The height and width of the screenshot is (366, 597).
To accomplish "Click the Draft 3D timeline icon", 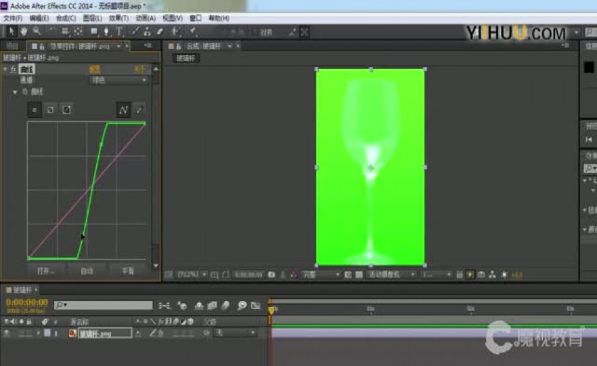I will click(x=182, y=306).
